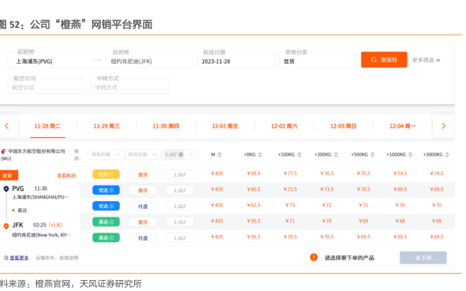Click the JFK arrival location marker icon
Viewport: 466px width, 291px height.
[6, 226]
